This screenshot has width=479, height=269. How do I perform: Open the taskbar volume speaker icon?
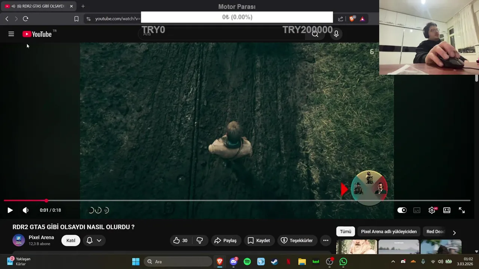coord(440,262)
